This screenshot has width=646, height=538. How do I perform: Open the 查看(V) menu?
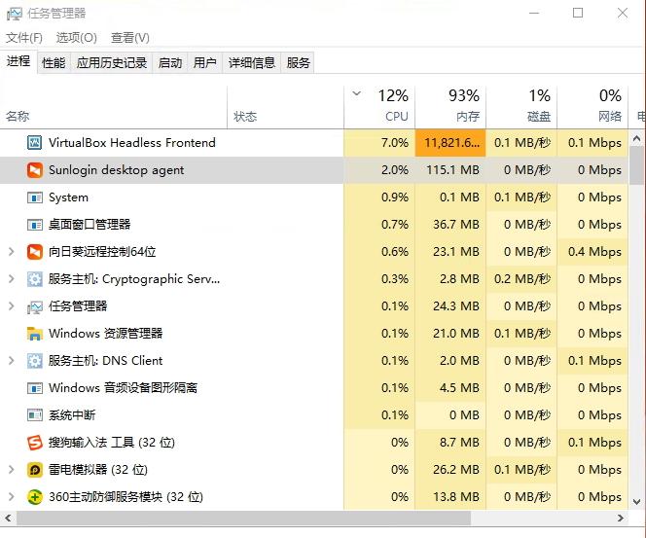129,38
